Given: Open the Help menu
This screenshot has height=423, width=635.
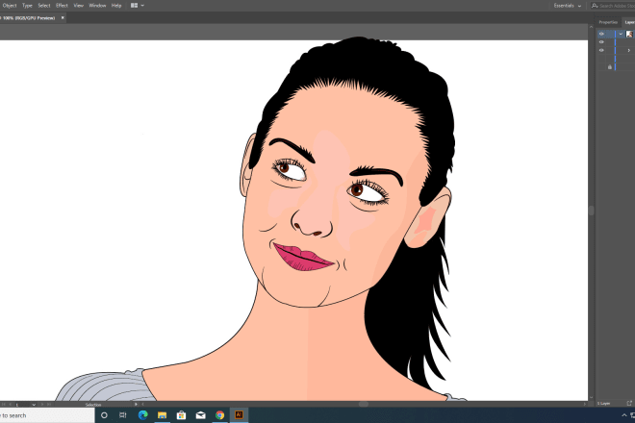Looking at the screenshot, I should 116,6.
